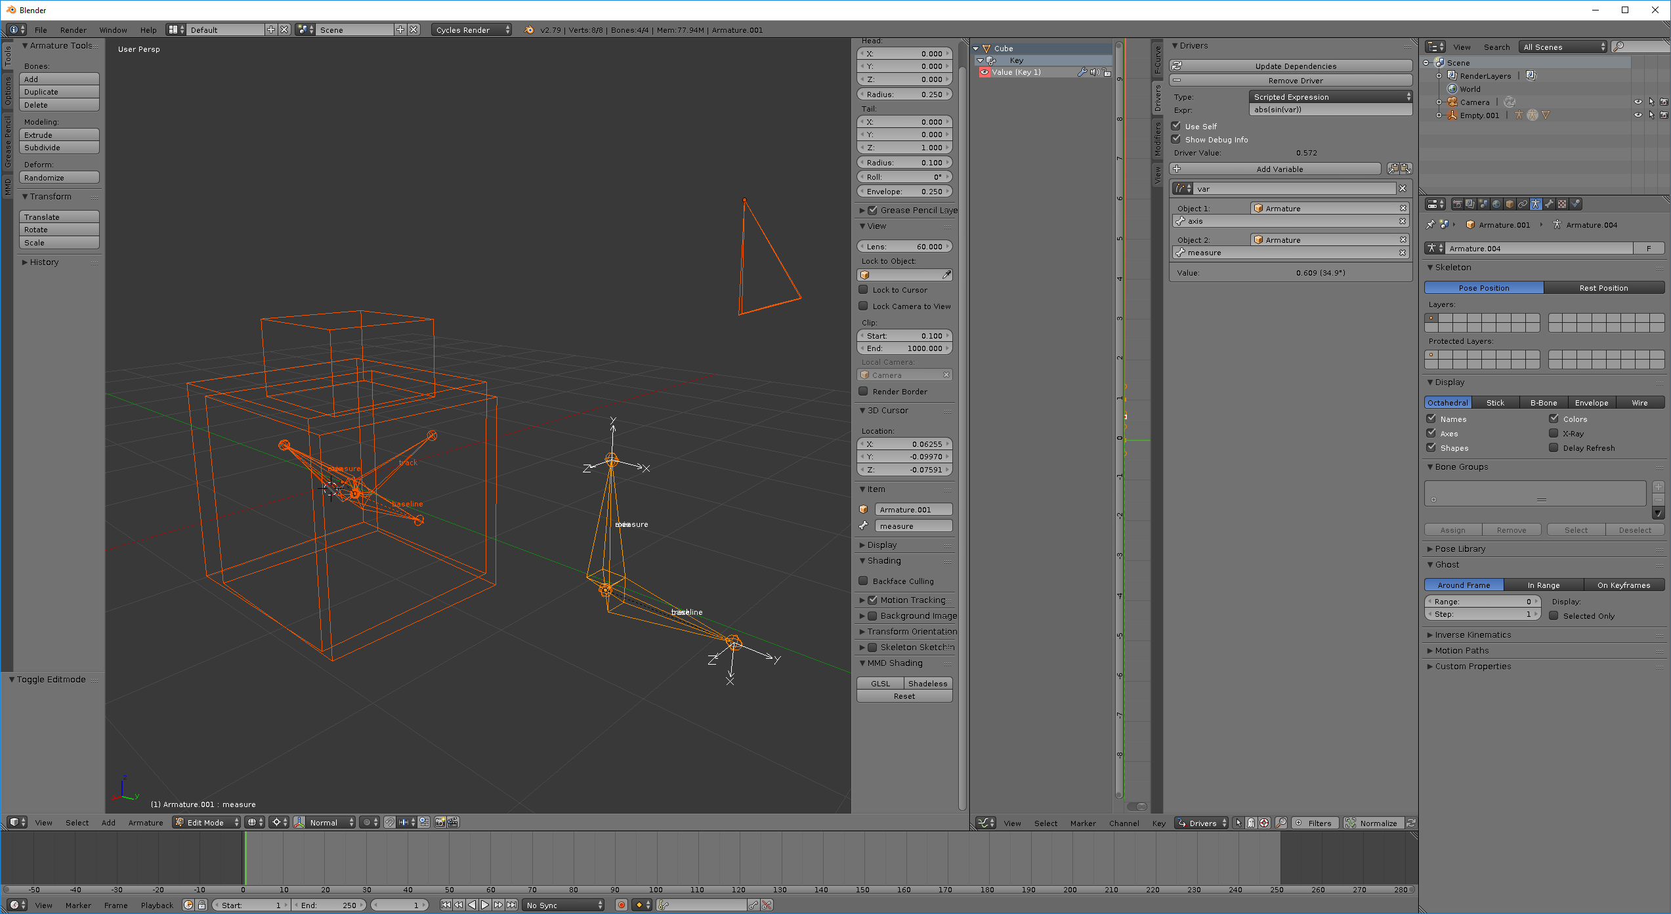Click the copy driver variables icon
The width and height of the screenshot is (1671, 914).
point(1393,169)
